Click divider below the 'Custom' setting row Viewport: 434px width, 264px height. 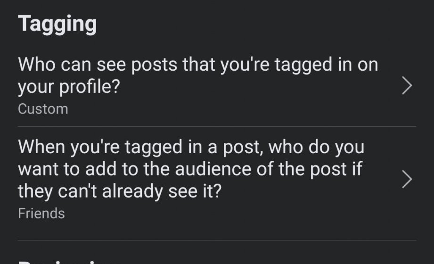(217, 126)
